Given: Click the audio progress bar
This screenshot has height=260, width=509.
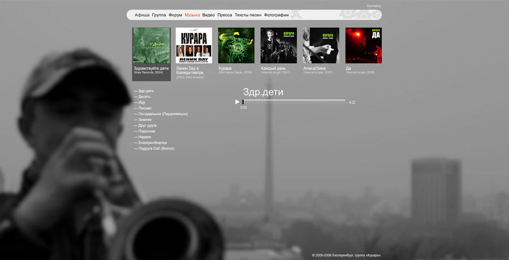Looking at the screenshot, I should point(294,100).
